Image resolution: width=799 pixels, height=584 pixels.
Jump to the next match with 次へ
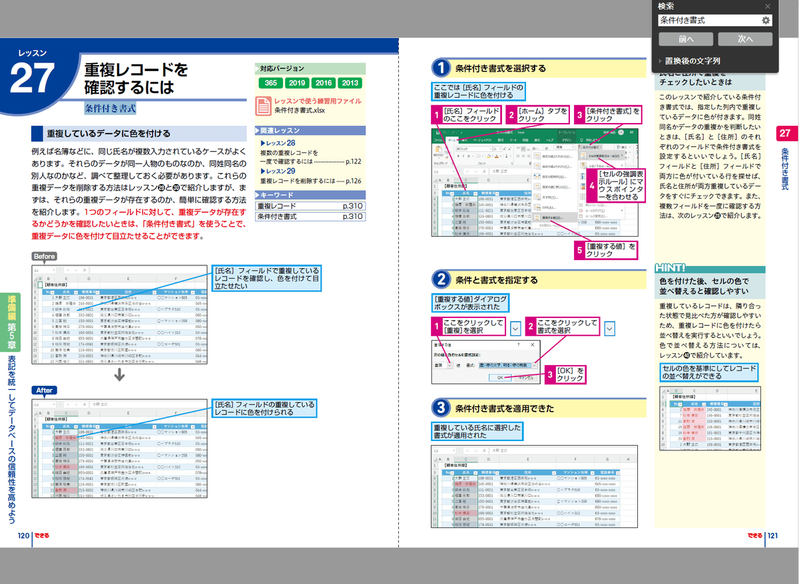point(744,39)
